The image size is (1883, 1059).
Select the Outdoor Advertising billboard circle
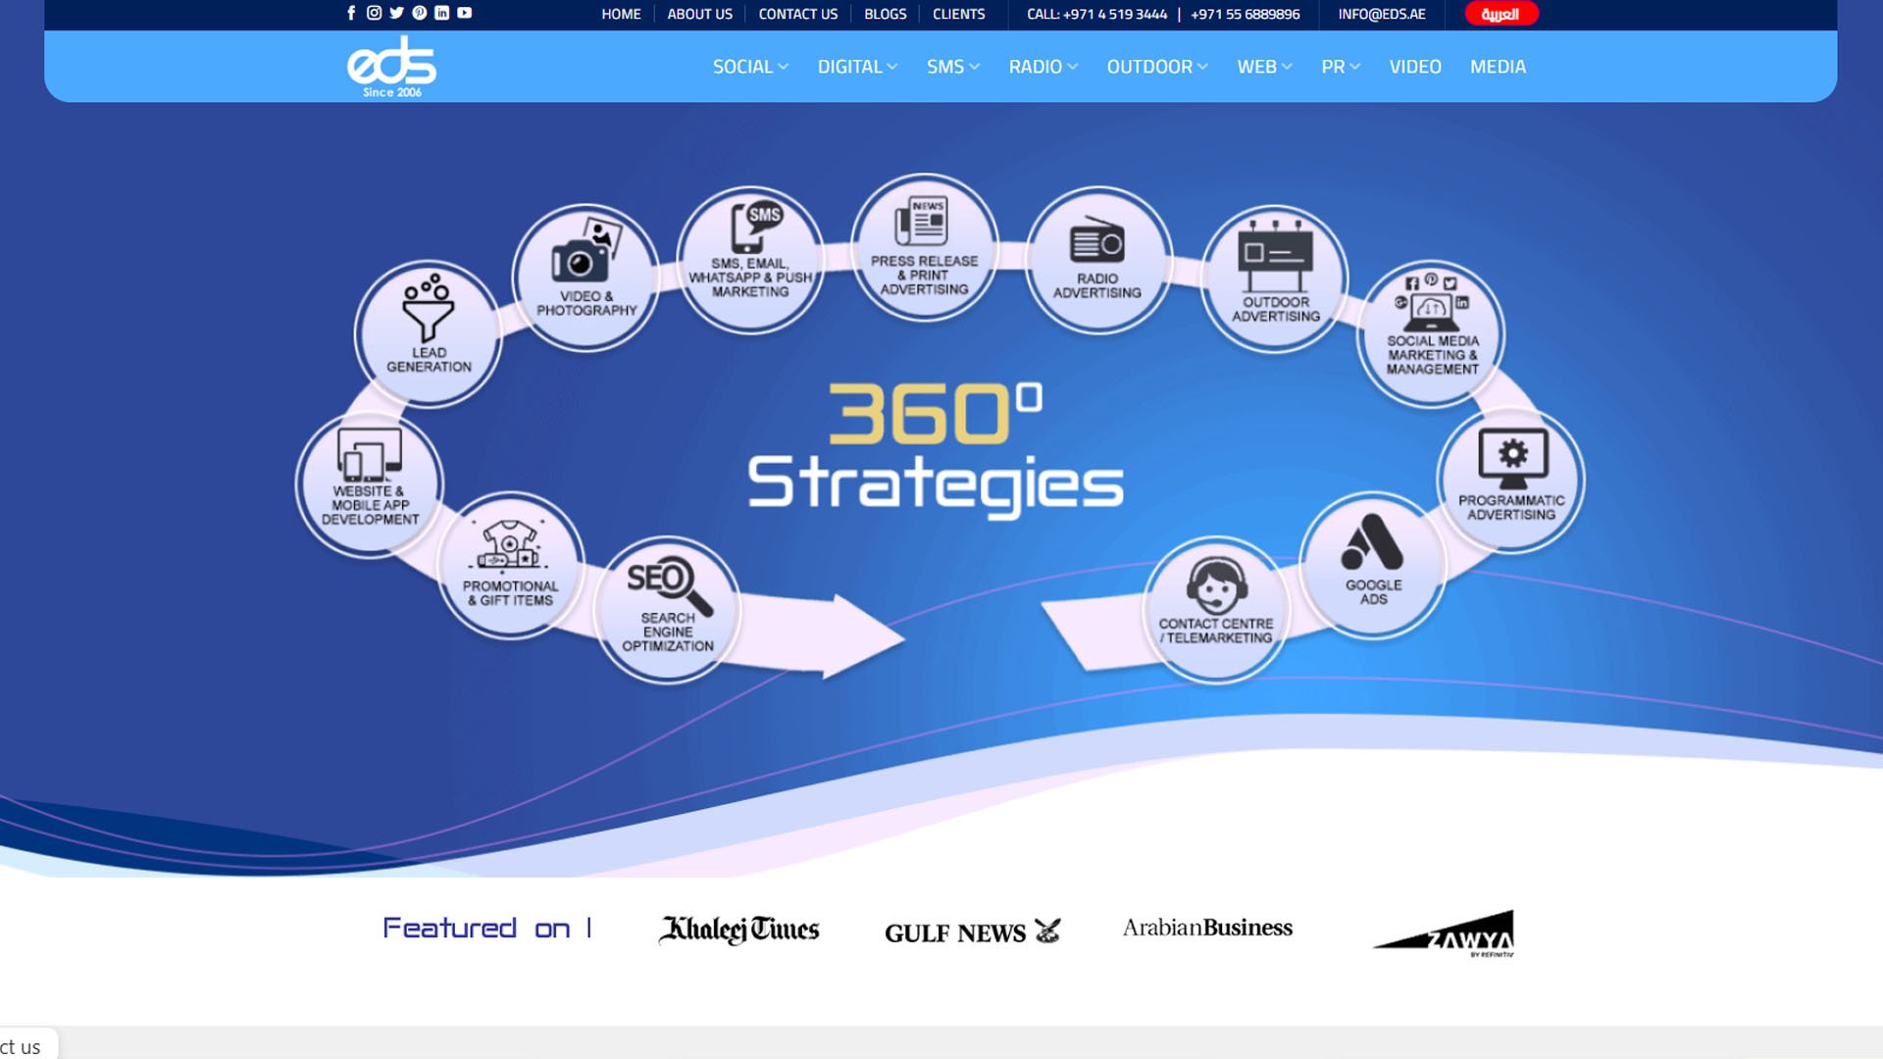pyautogui.click(x=1275, y=278)
